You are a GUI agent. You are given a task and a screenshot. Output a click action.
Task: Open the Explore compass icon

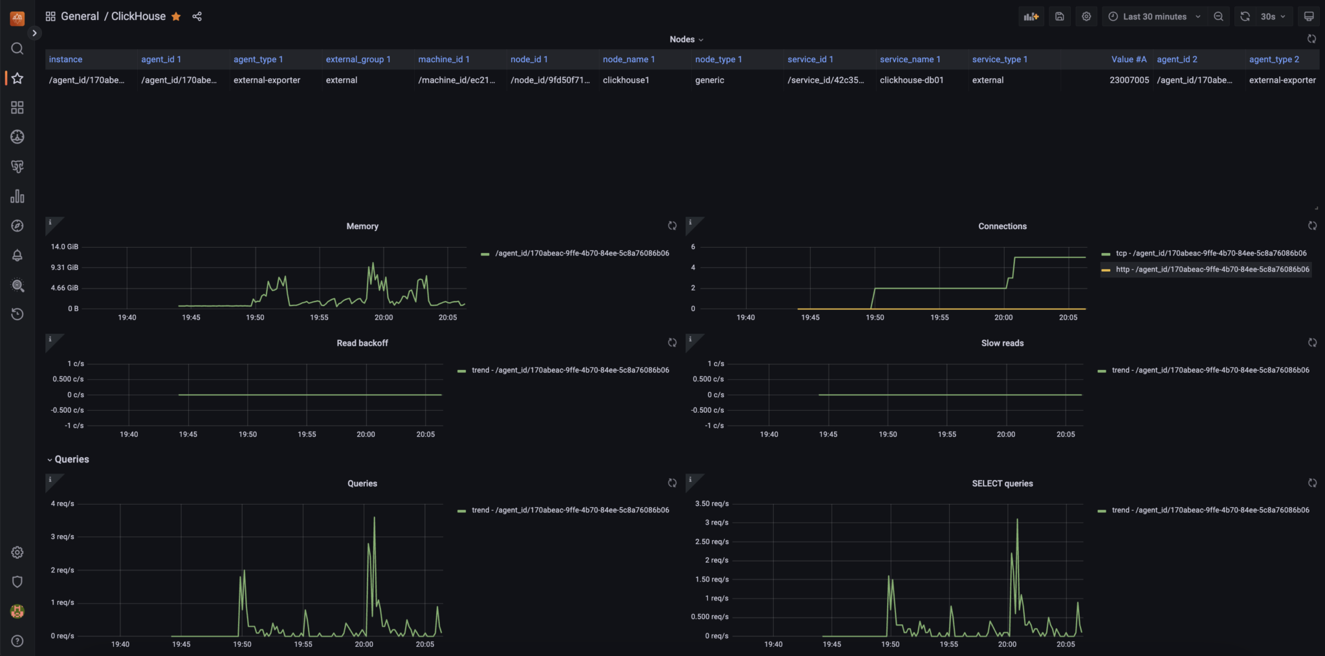coord(17,226)
